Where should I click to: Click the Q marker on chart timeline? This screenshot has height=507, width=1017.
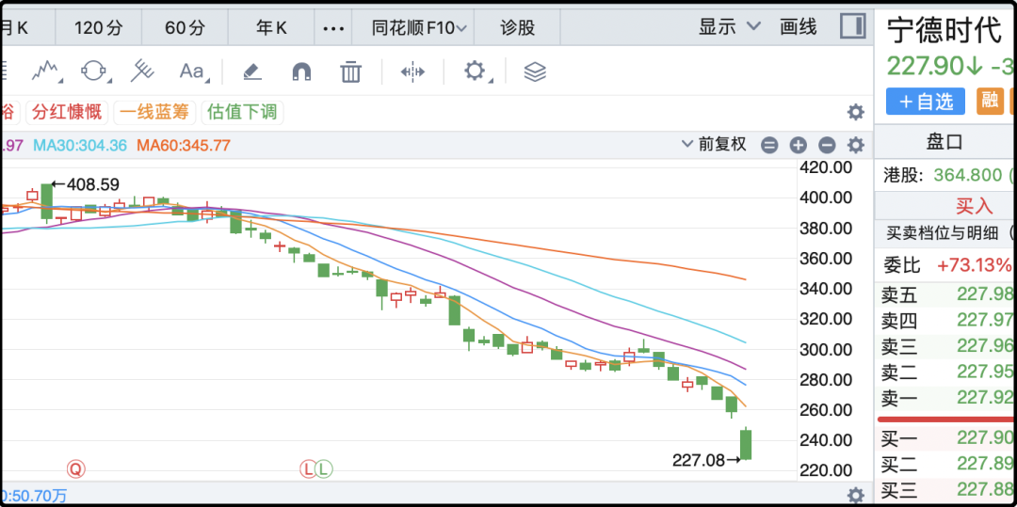[76, 468]
